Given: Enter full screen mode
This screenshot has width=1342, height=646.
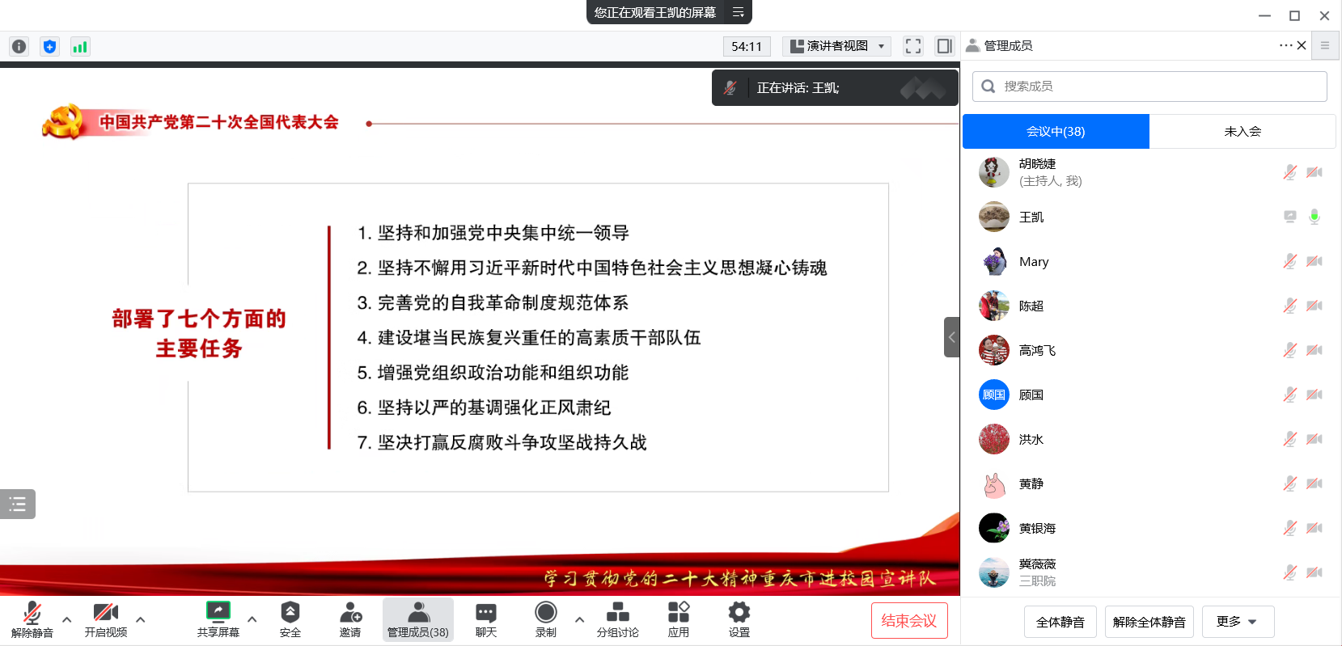Looking at the screenshot, I should [x=913, y=46].
